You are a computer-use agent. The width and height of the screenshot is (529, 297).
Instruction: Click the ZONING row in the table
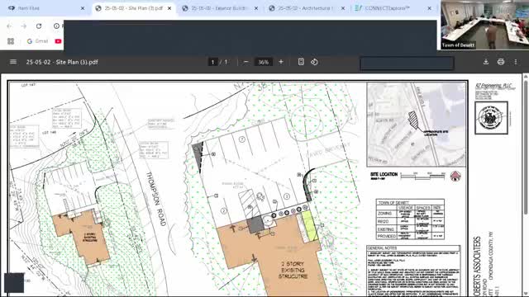[x=410, y=214]
